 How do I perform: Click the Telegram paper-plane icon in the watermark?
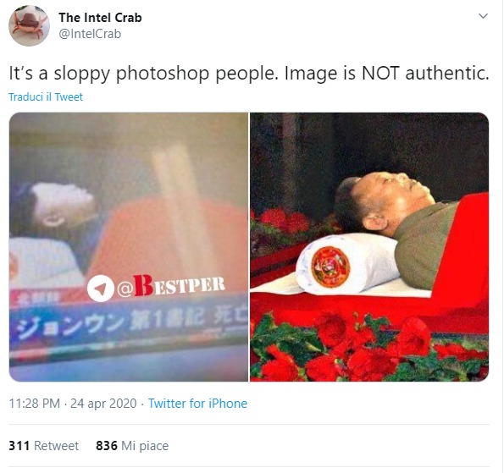pyautogui.click(x=101, y=289)
